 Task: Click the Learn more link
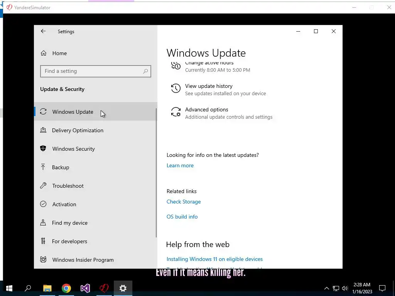click(180, 165)
